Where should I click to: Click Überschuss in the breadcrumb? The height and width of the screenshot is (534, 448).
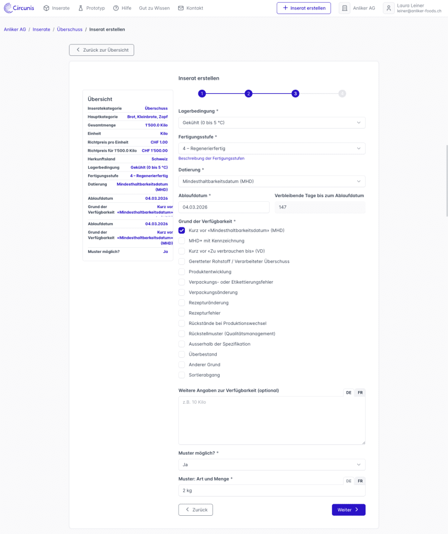[x=69, y=30]
